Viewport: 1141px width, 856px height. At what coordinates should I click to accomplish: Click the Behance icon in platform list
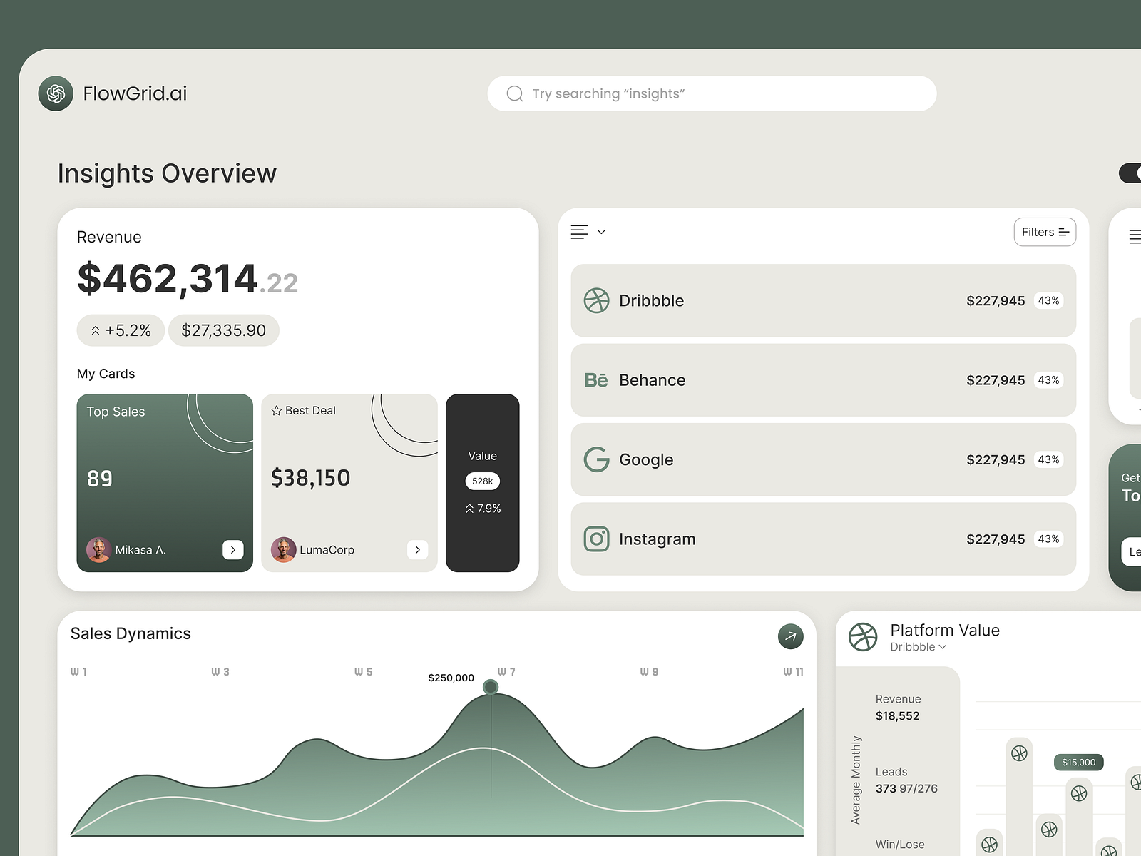(x=596, y=380)
